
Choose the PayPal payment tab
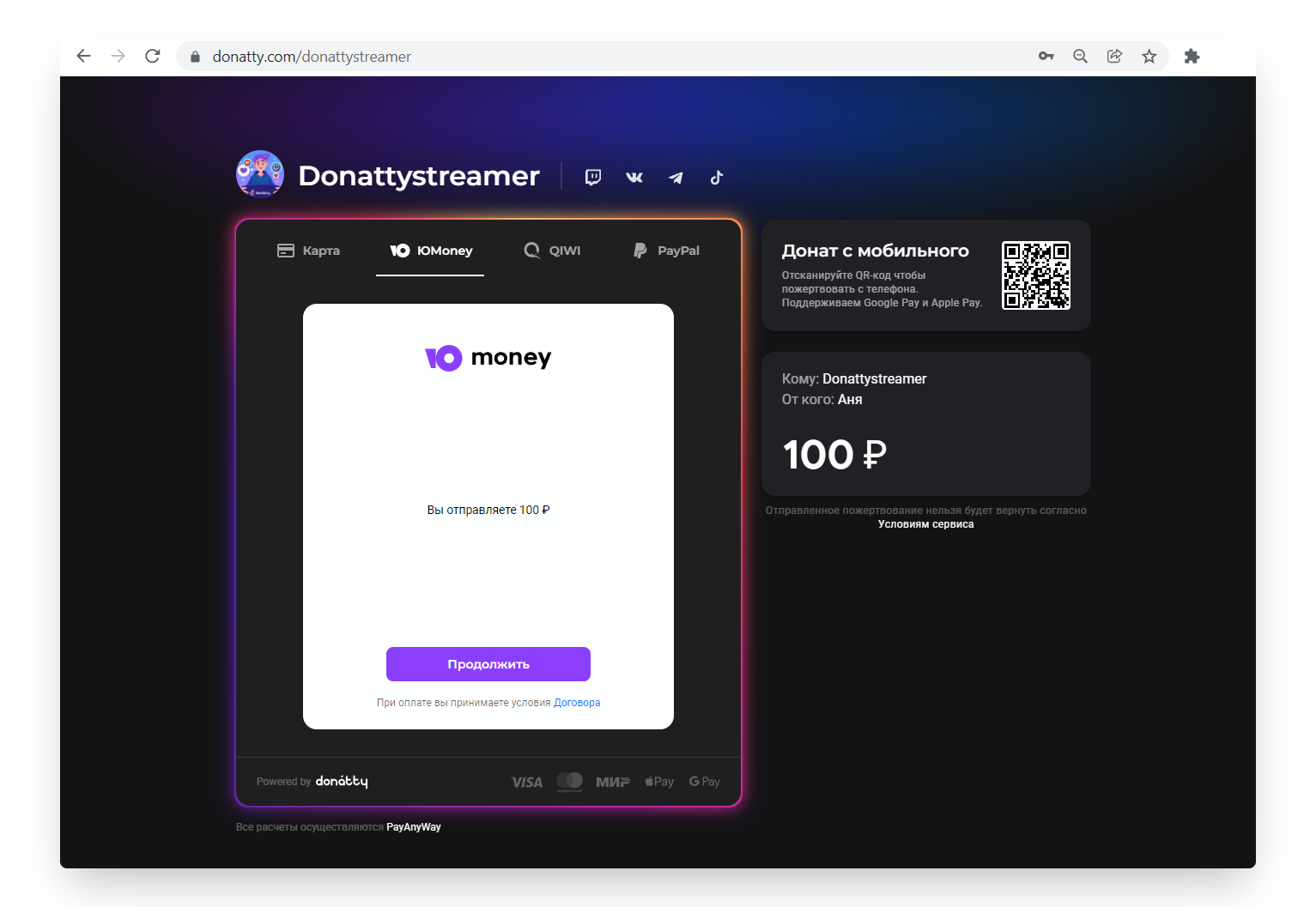(666, 251)
